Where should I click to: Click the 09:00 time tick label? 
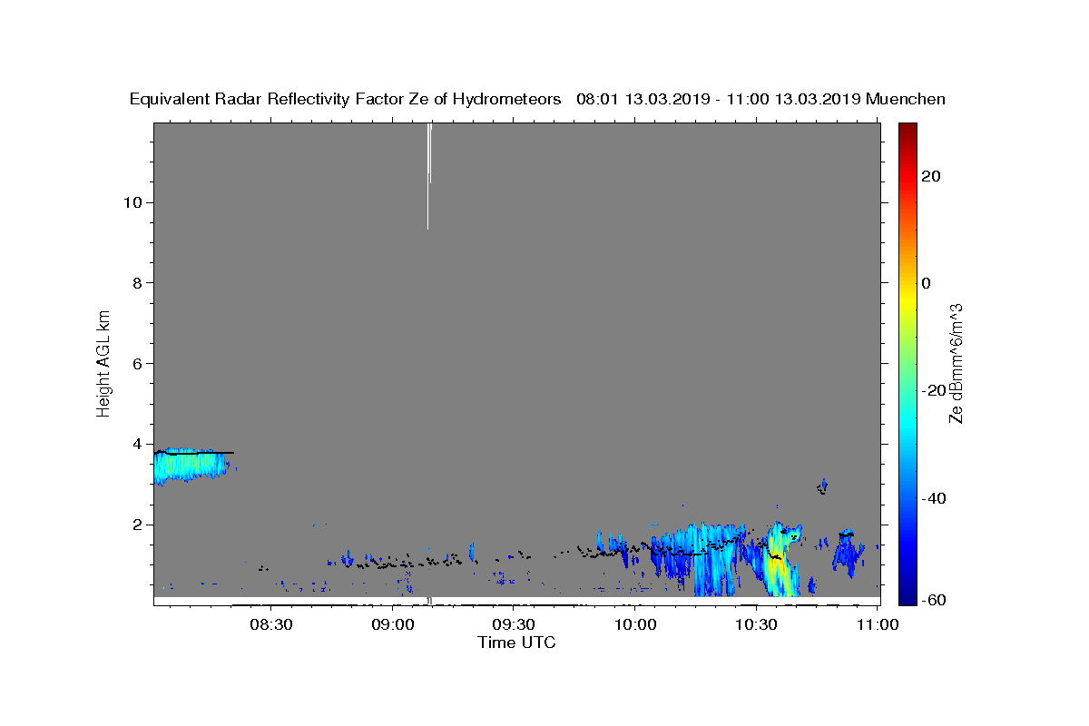394,624
